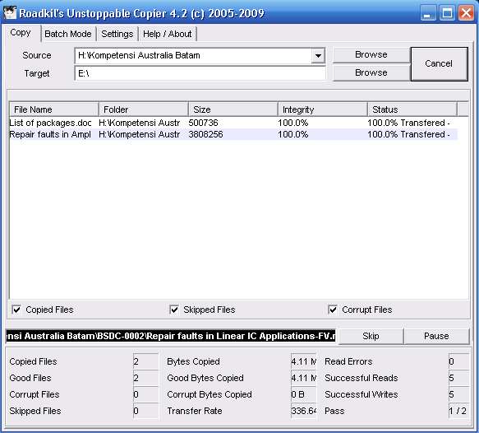Click the Roadkil app icon in title bar

(9, 13)
